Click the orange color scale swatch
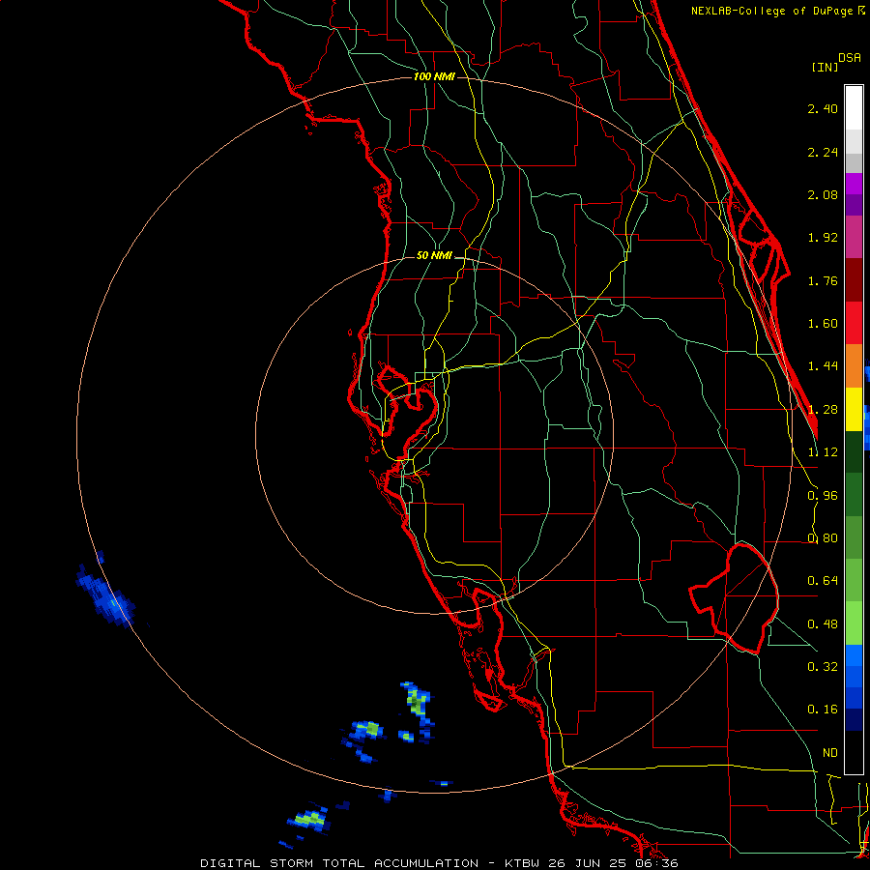870x870 pixels. (x=854, y=366)
